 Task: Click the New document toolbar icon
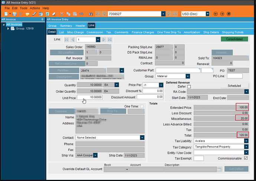pos(6,14)
